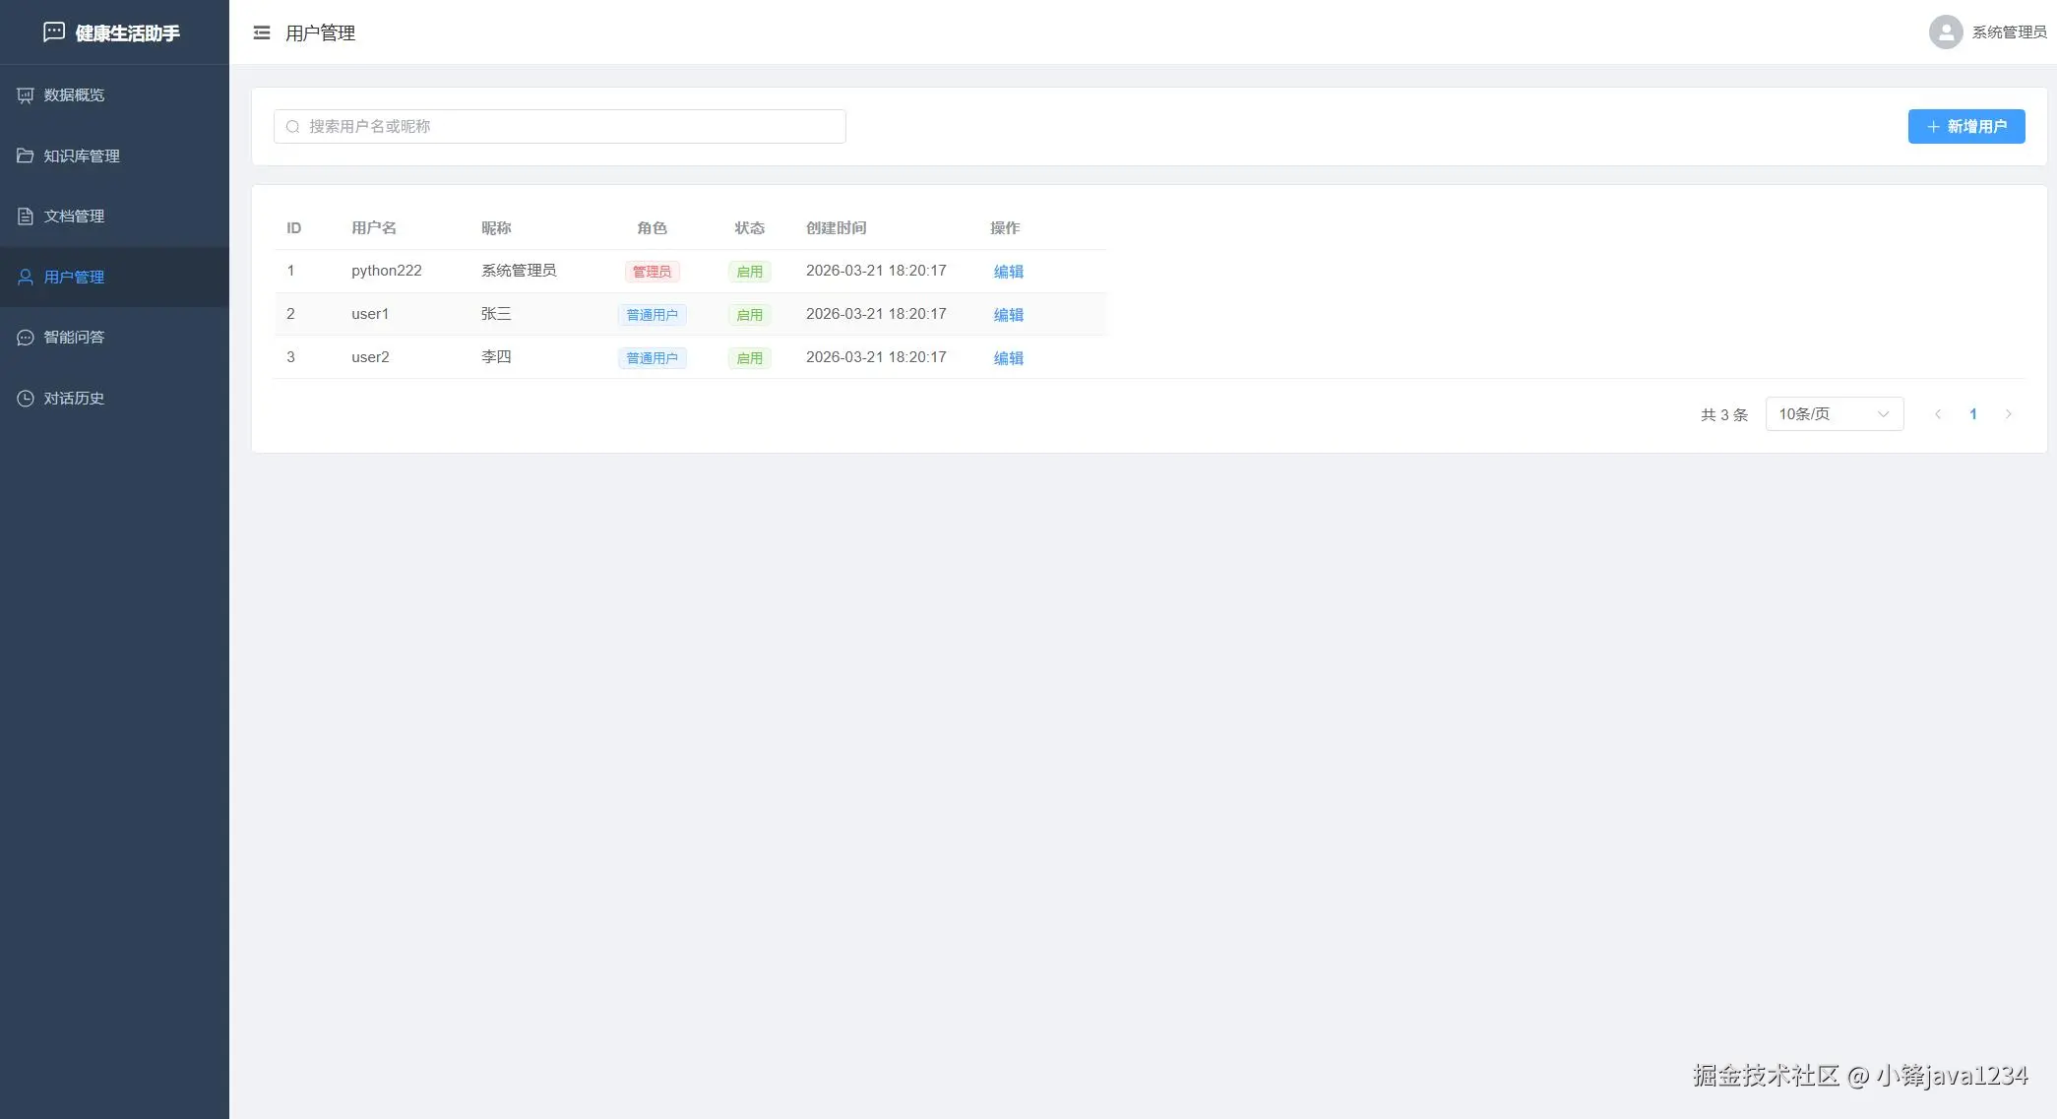2057x1119 pixels.
Task: Click the 智能问答 chat bubble icon
Action: (x=26, y=338)
